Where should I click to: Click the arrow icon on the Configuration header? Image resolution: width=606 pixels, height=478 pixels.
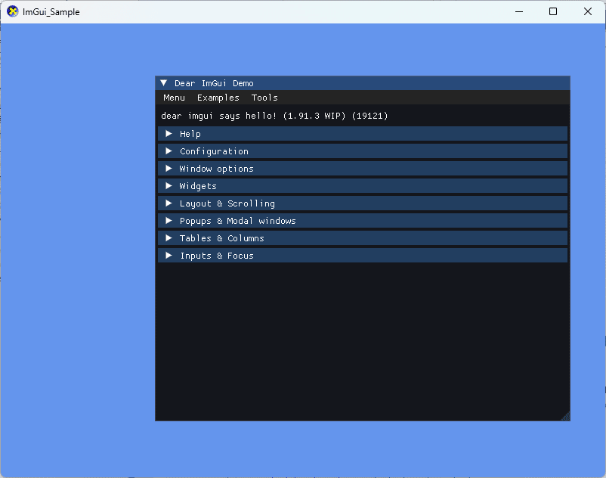169,151
